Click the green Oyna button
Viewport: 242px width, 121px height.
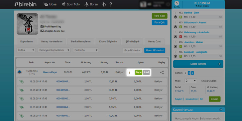pos(139,72)
